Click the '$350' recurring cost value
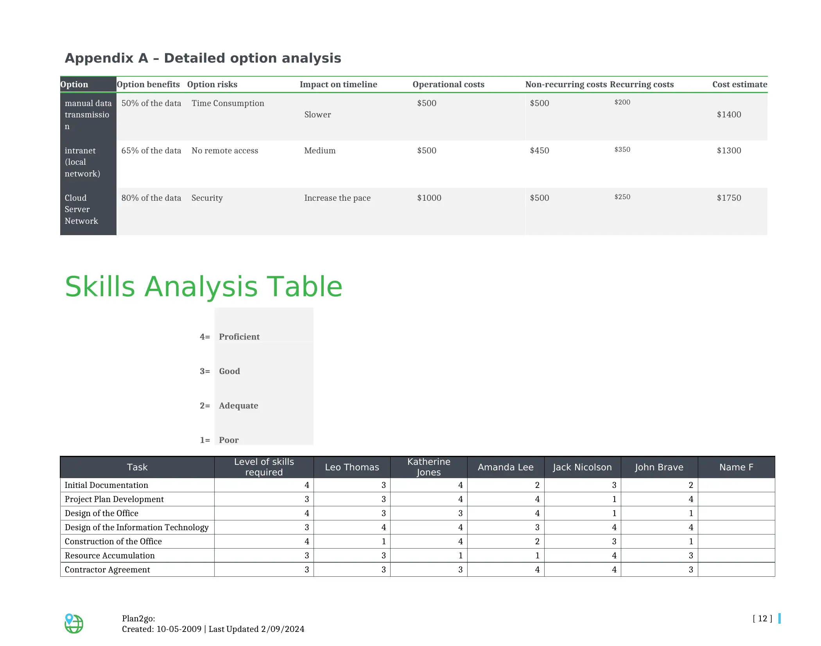Image resolution: width=821 pixels, height=646 pixels. 622,149
